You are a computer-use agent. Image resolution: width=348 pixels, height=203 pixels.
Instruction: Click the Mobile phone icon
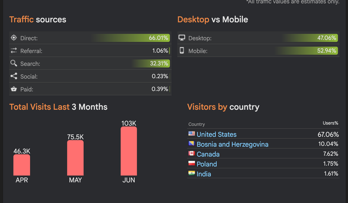(182, 51)
